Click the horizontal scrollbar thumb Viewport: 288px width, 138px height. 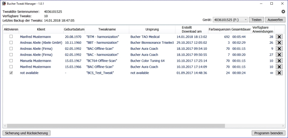pyautogui.click(x=116, y=126)
